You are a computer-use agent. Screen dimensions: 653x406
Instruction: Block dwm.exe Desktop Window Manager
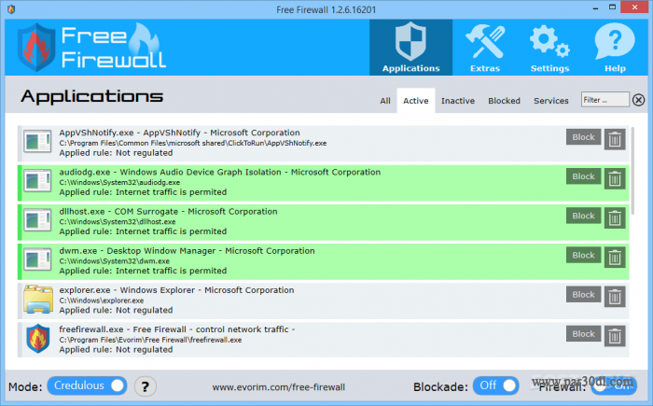pyautogui.click(x=583, y=255)
